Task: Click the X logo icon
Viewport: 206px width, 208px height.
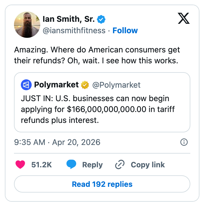Action: click(x=184, y=19)
